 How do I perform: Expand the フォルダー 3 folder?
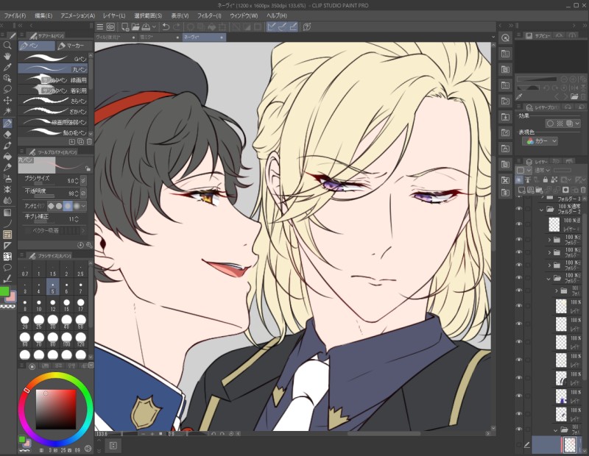click(x=542, y=196)
